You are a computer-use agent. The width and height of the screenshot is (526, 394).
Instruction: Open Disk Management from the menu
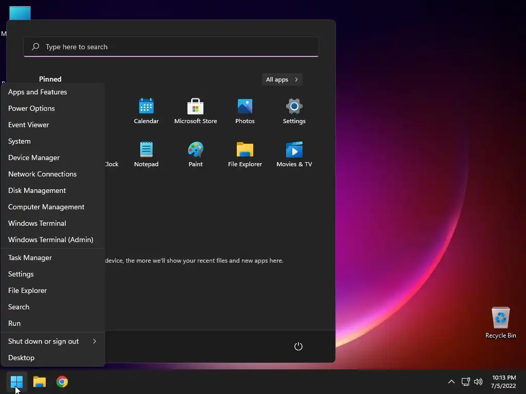click(x=53, y=191)
